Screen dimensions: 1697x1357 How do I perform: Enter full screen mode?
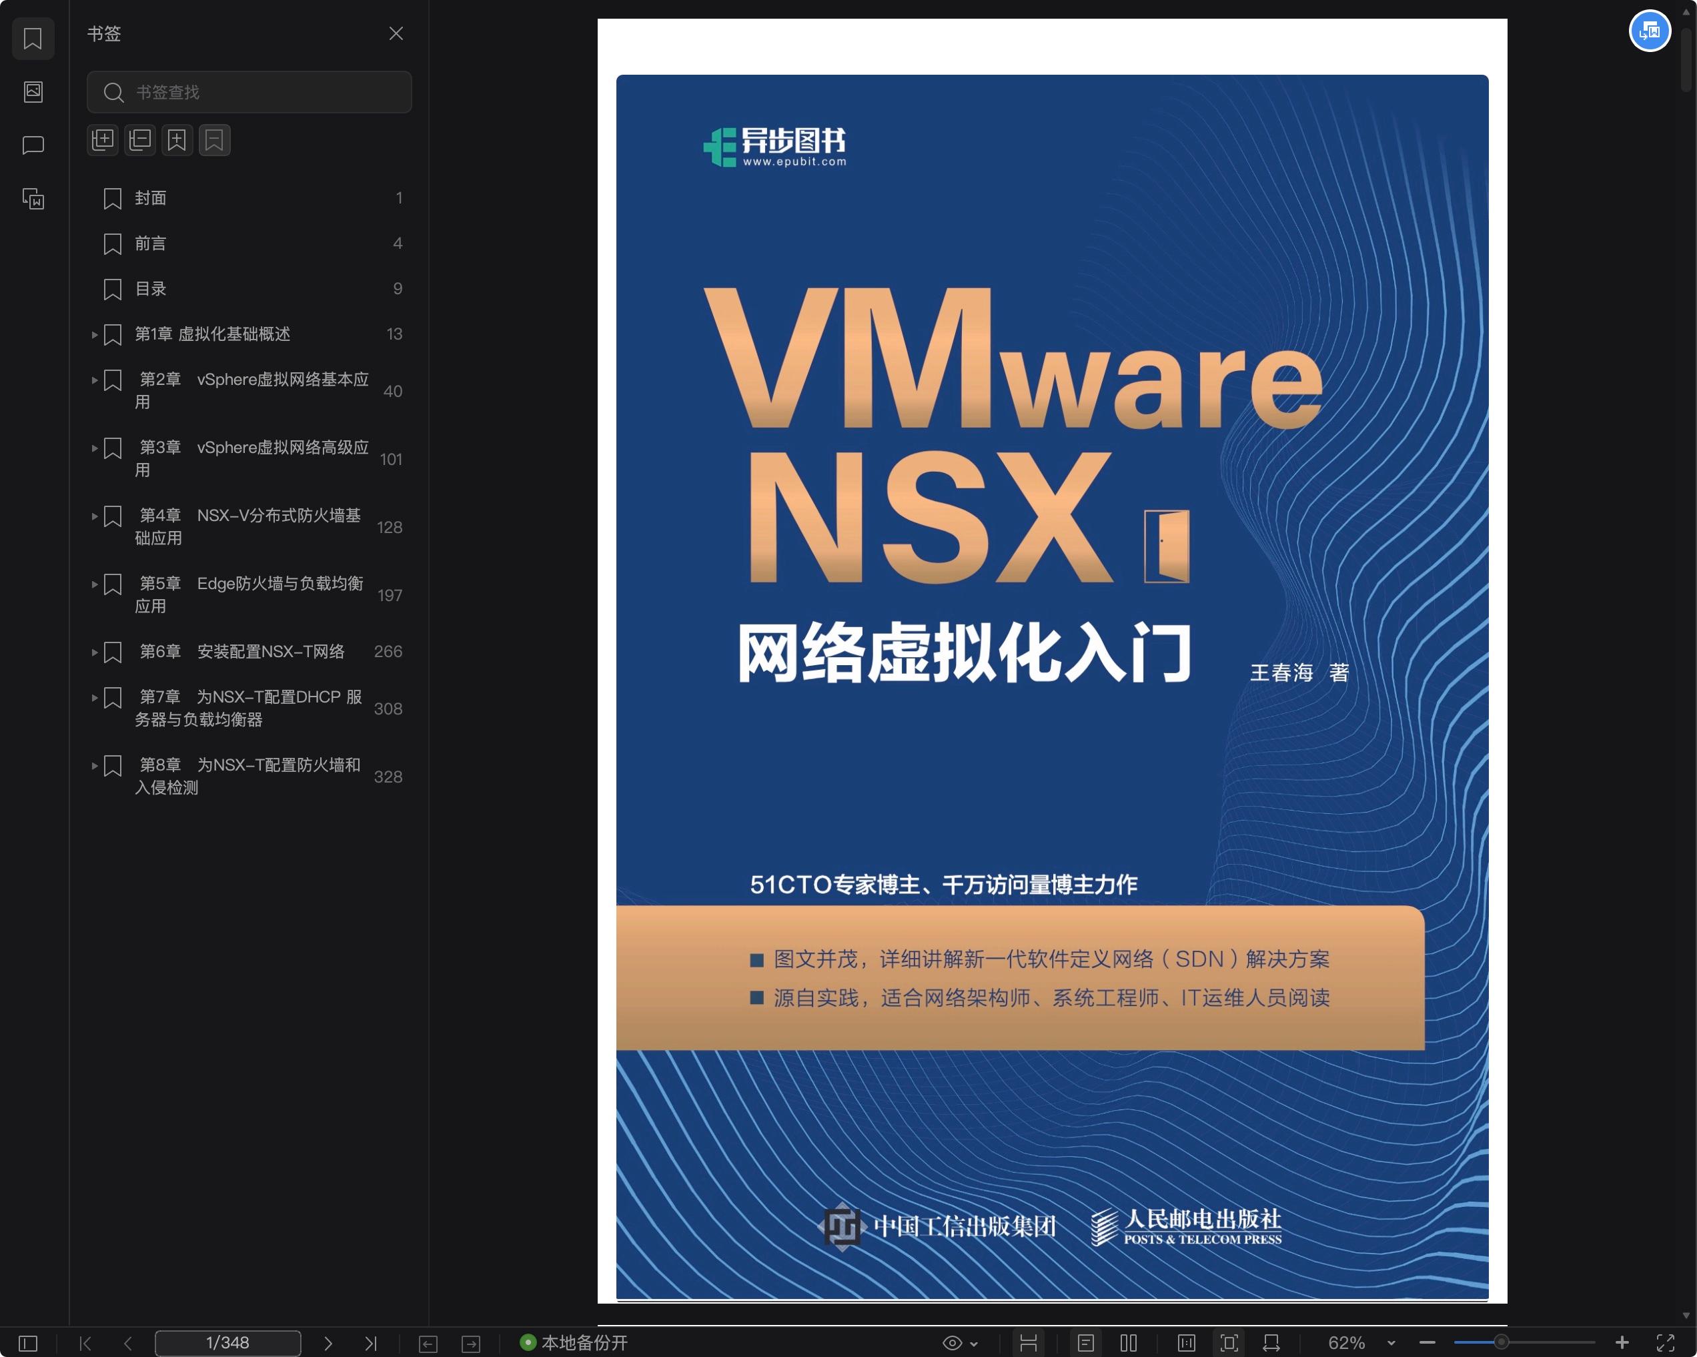pyautogui.click(x=1666, y=1343)
